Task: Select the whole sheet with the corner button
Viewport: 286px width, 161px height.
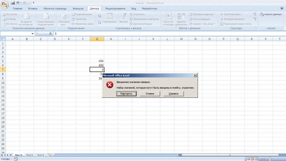Action: pos(3,39)
